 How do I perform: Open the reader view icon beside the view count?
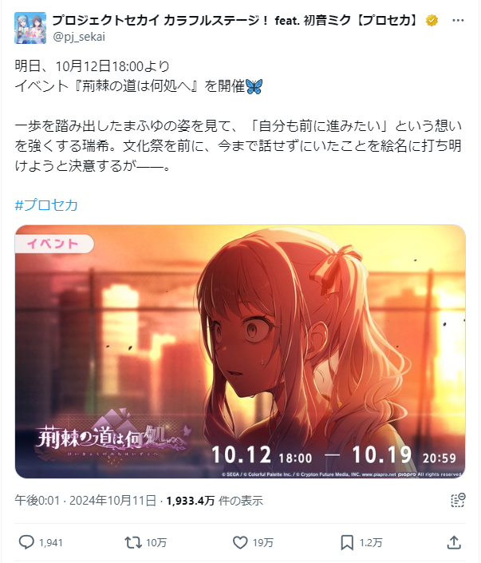pos(458,500)
